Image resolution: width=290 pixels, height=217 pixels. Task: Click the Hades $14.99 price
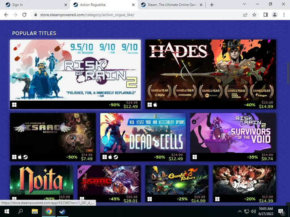[x=266, y=107]
